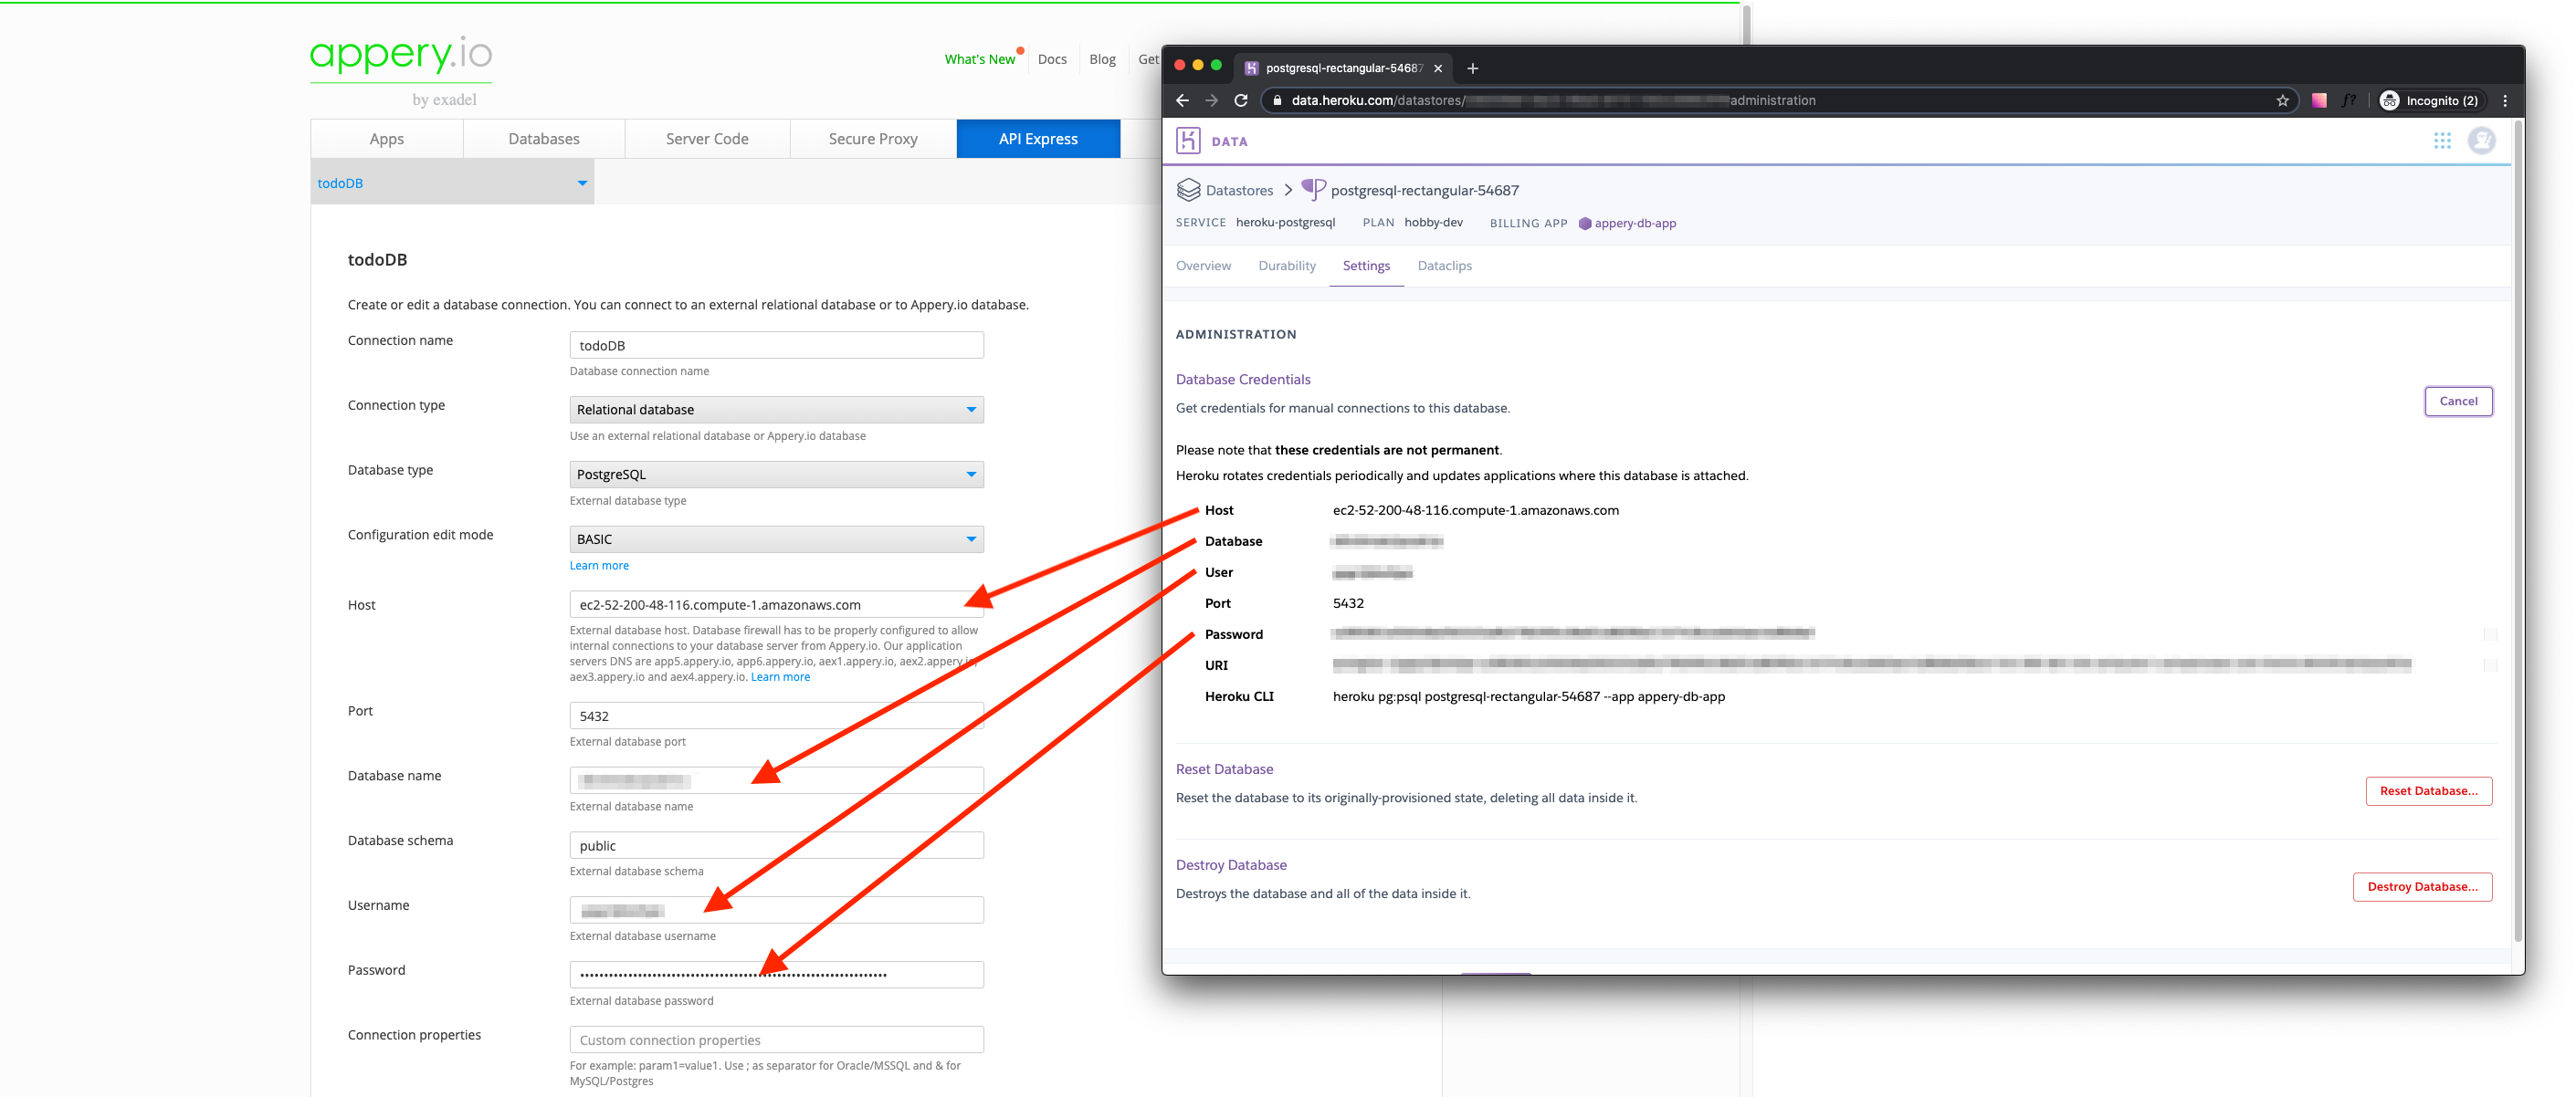Screen dimensions: 2576x1097
Task: Expand the Configuration edit mode dropdown
Action: pyautogui.click(x=775, y=539)
